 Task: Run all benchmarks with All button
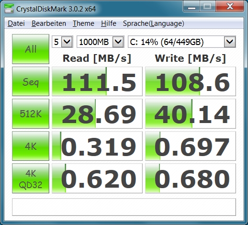tap(31, 49)
